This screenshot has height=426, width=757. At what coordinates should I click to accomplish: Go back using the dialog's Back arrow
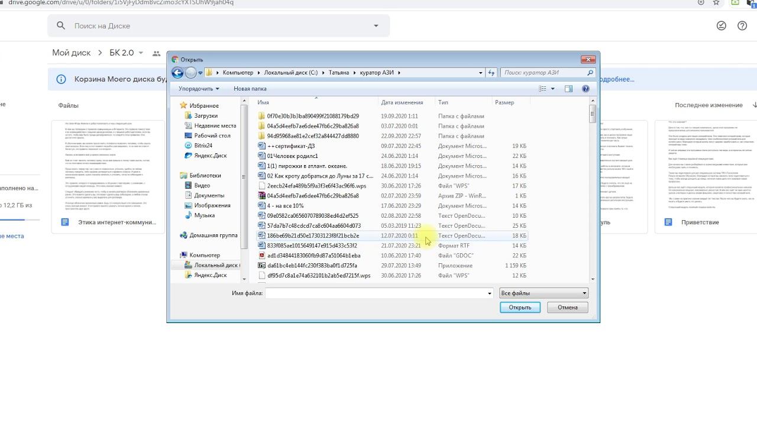coord(177,73)
